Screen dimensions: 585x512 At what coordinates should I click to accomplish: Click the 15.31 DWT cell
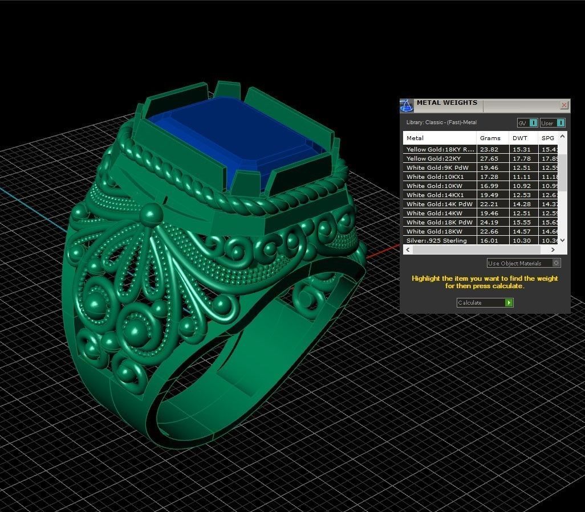[x=523, y=149]
